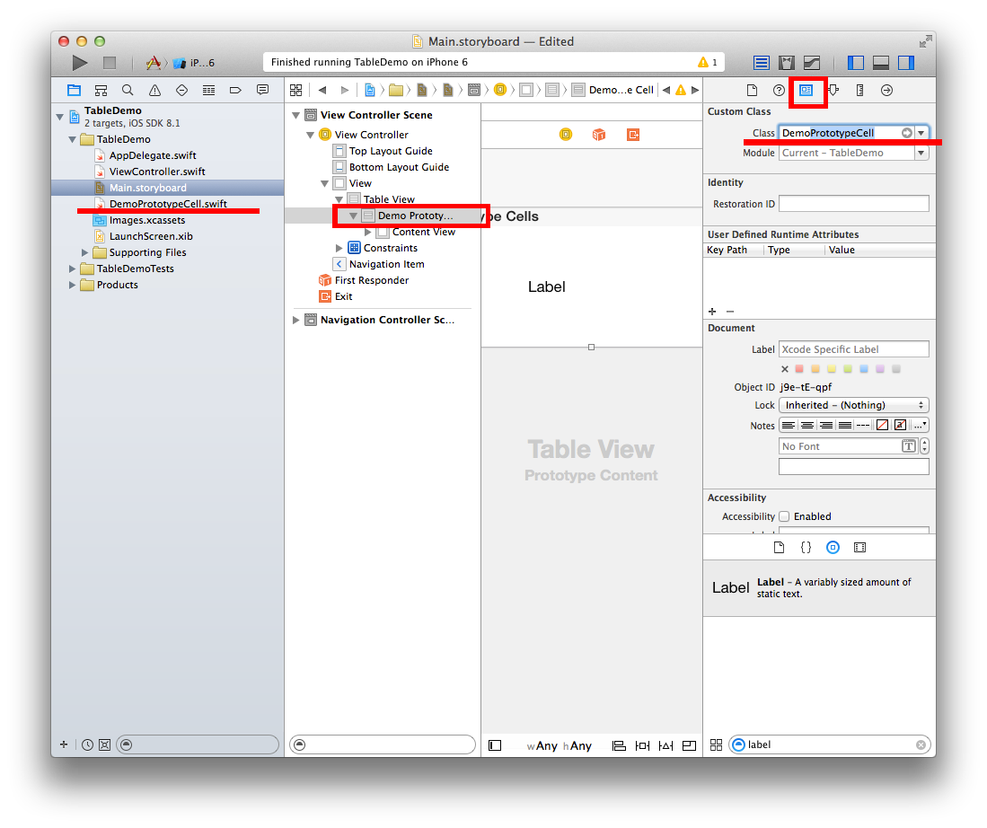The width and height of the screenshot is (987, 828).
Task: Open the Test navigator
Action: (x=182, y=90)
